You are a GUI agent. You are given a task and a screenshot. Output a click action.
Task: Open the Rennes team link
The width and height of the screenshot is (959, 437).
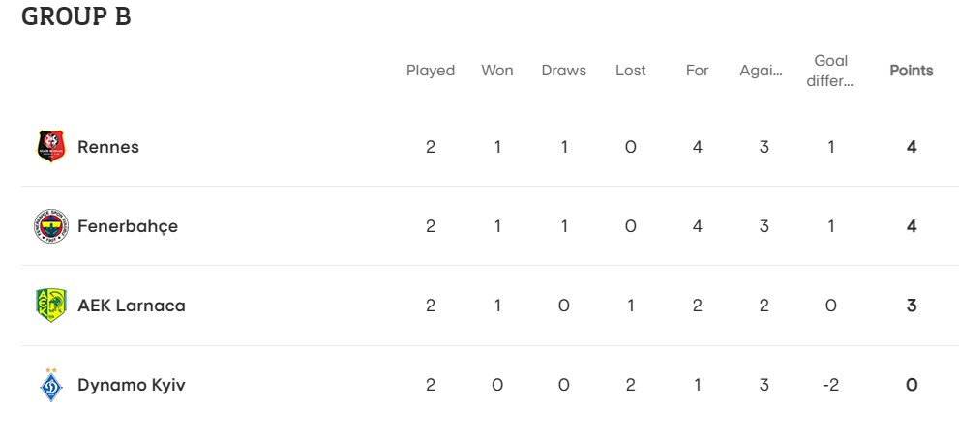pyautogui.click(x=108, y=147)
